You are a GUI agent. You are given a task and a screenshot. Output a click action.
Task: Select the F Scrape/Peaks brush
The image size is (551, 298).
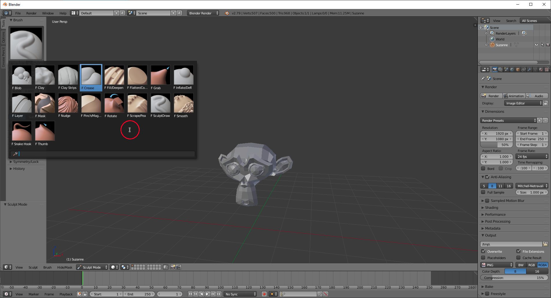point(137,106)
